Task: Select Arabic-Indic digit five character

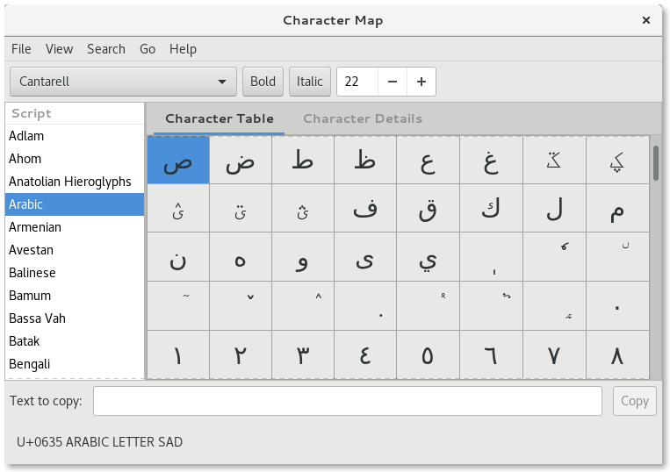Action: tap(428, 355)
